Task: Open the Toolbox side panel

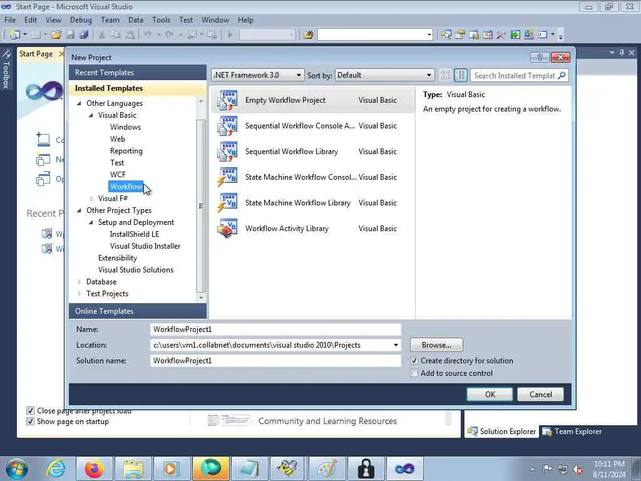Action: (6, 69)
